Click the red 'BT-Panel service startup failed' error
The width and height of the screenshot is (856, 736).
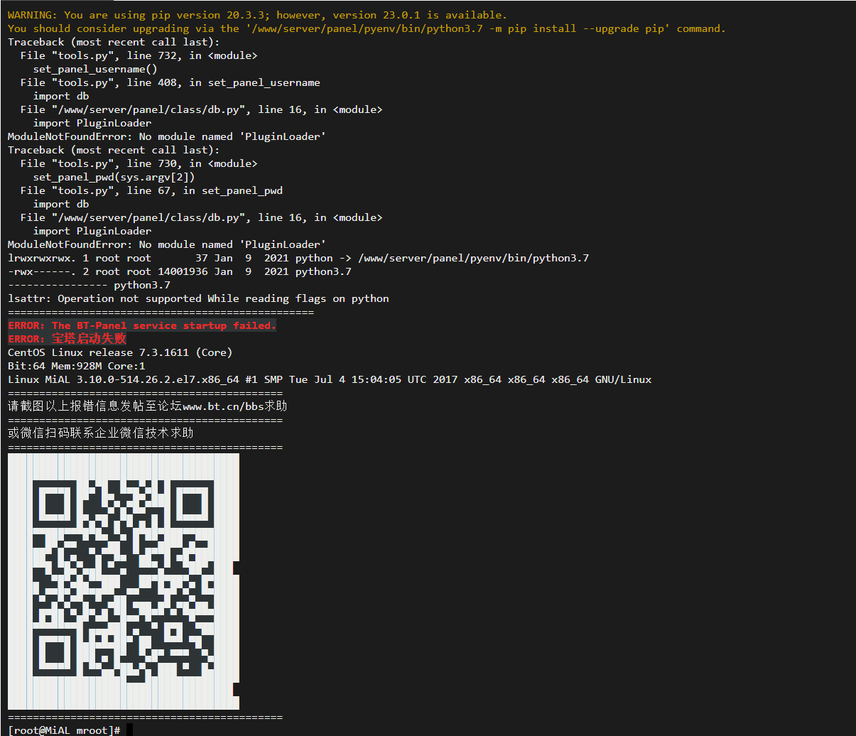point(142,325)
